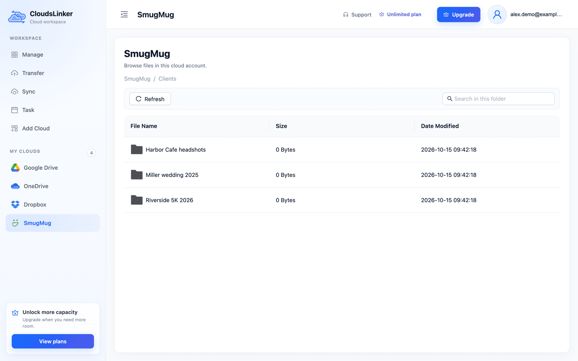
Task: Open the Miller wedding 2025 folder name
Action: coord(172,175)
